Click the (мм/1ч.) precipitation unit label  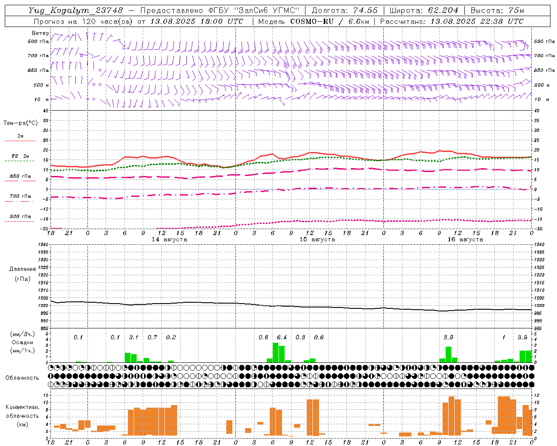(22, 351)
